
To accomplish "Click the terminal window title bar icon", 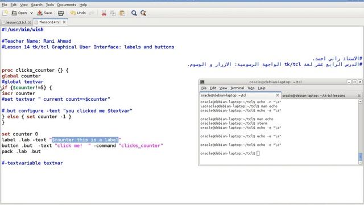I will pos(202,82).
